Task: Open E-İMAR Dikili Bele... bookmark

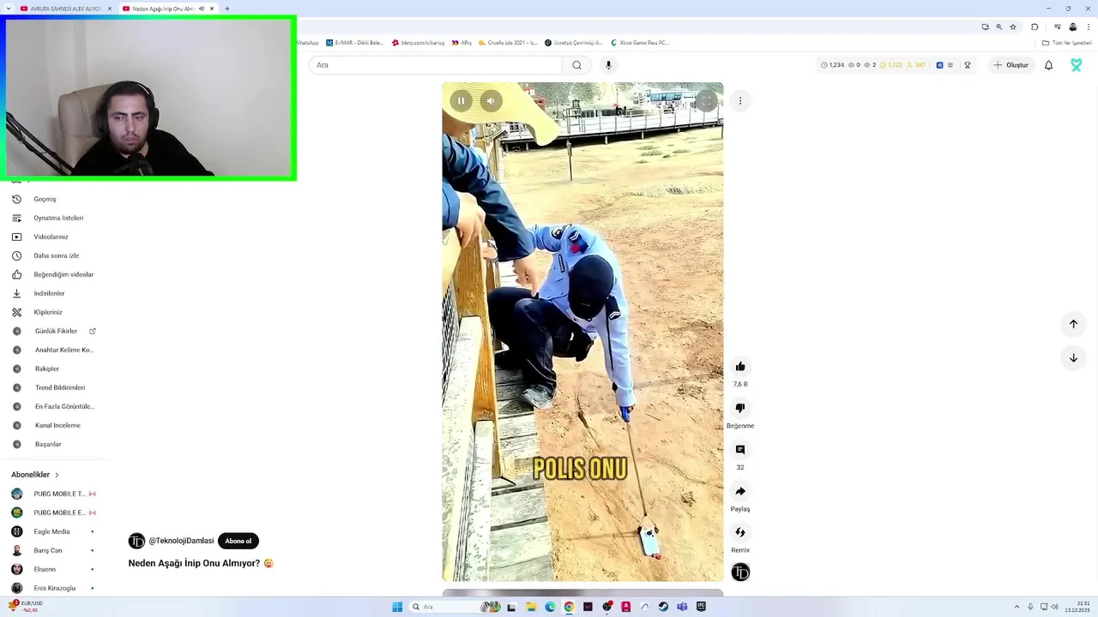Action: click(355, 42)
